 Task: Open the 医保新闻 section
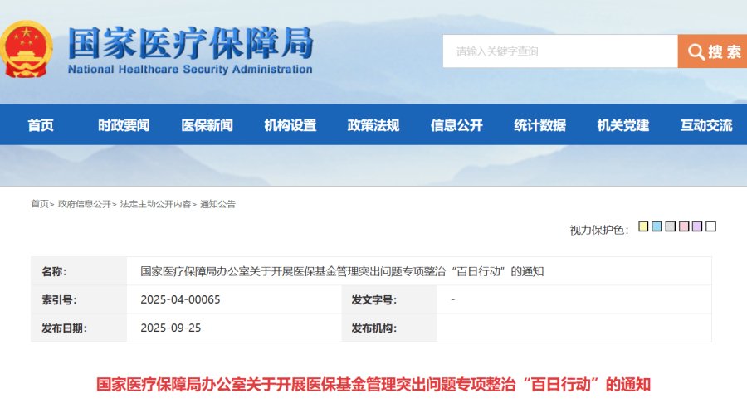(207, 125)
